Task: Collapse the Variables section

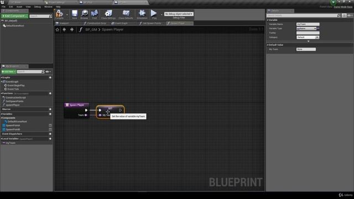Action: (x=2, y=114)
